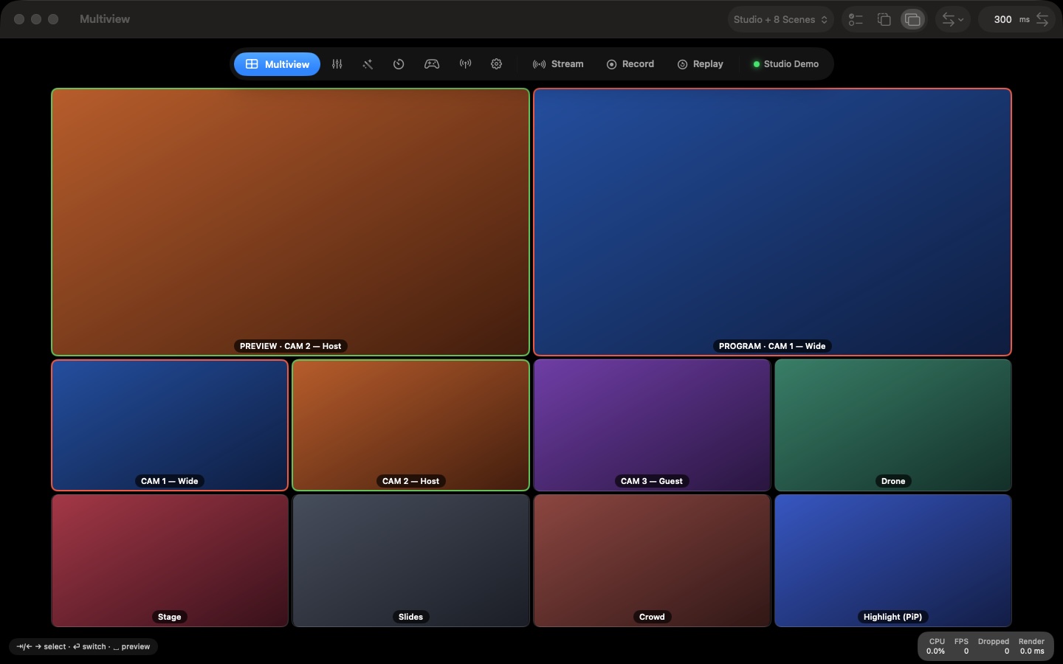Open the settings gear in the toolbar
The height and width of the screenshot is (664, 1063).
pos(497,64)
